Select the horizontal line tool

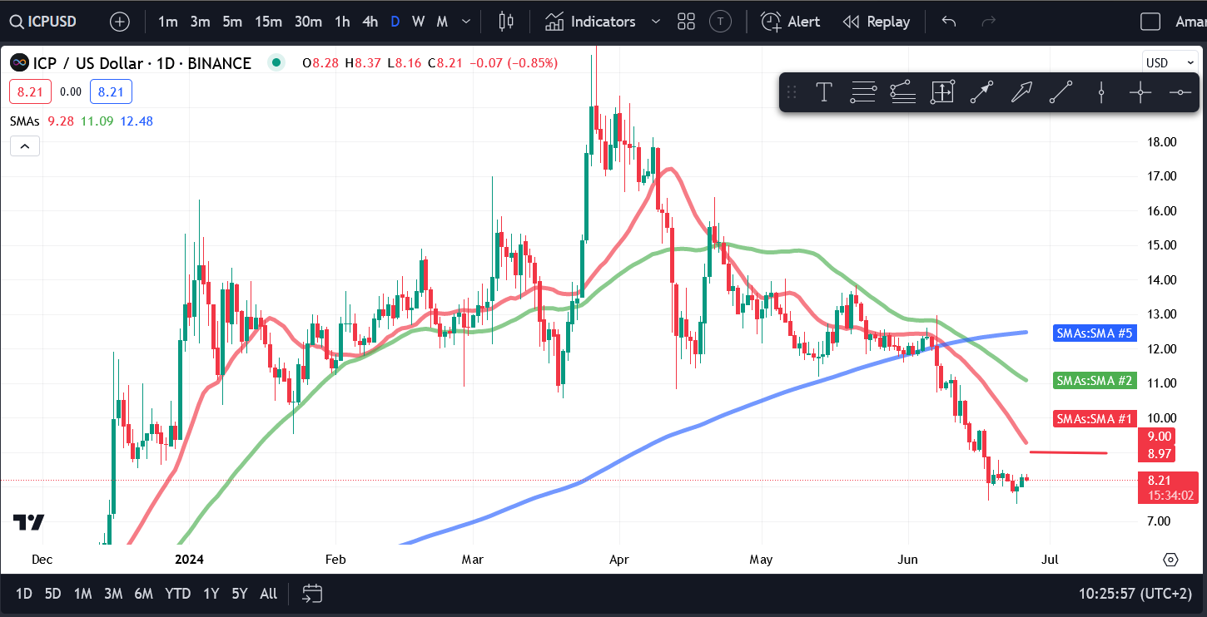(x=1180, y=92)
